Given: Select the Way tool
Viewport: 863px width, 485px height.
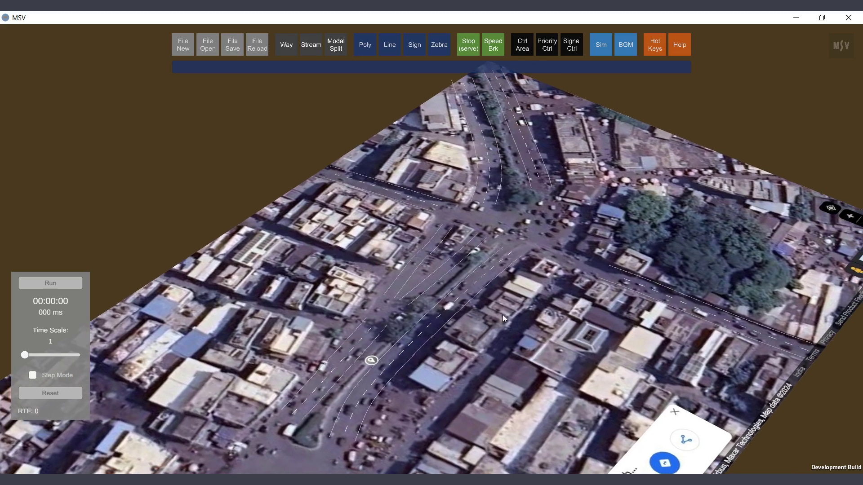Looking at the screenshot, I should pyautogui.click(x=286, y=44).
